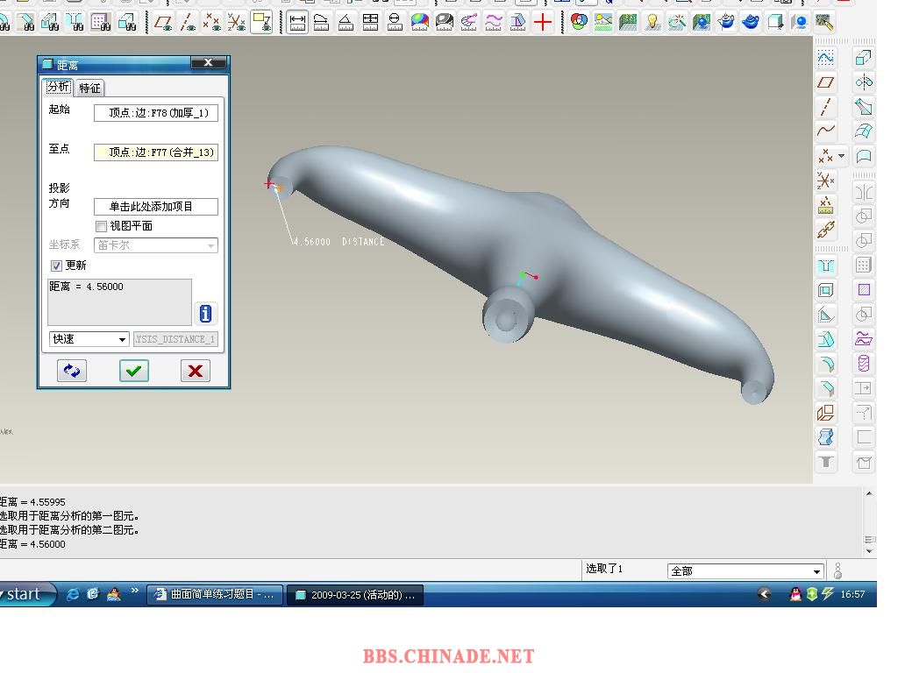The width and height of the screenshot is (898, 673).
Task: Click the repeat analysis button with blue arrows
Action: [72, 371]
